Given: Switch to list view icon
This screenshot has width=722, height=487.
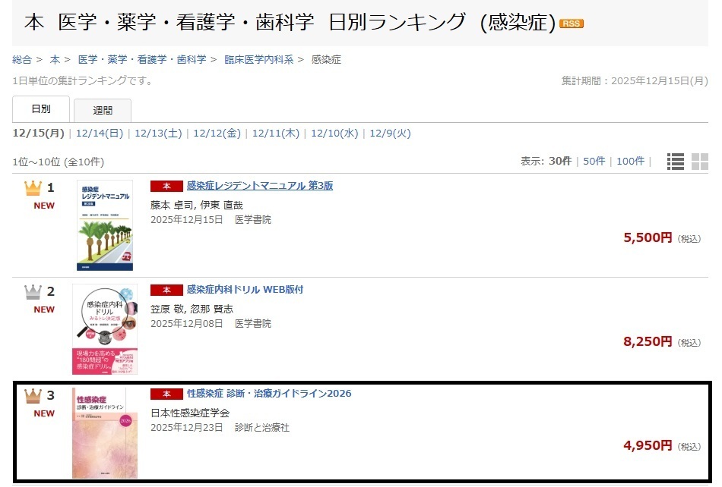Looking at the screenshot, I should tap(676, 162).
